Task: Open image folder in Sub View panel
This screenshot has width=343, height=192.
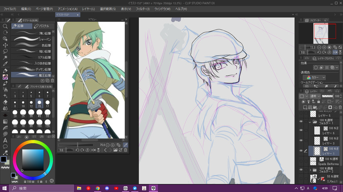Action: [x=115, y=150]
